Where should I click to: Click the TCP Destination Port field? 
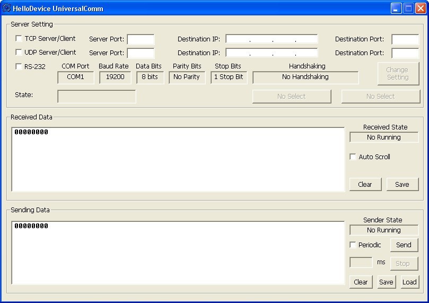[405, 39]
